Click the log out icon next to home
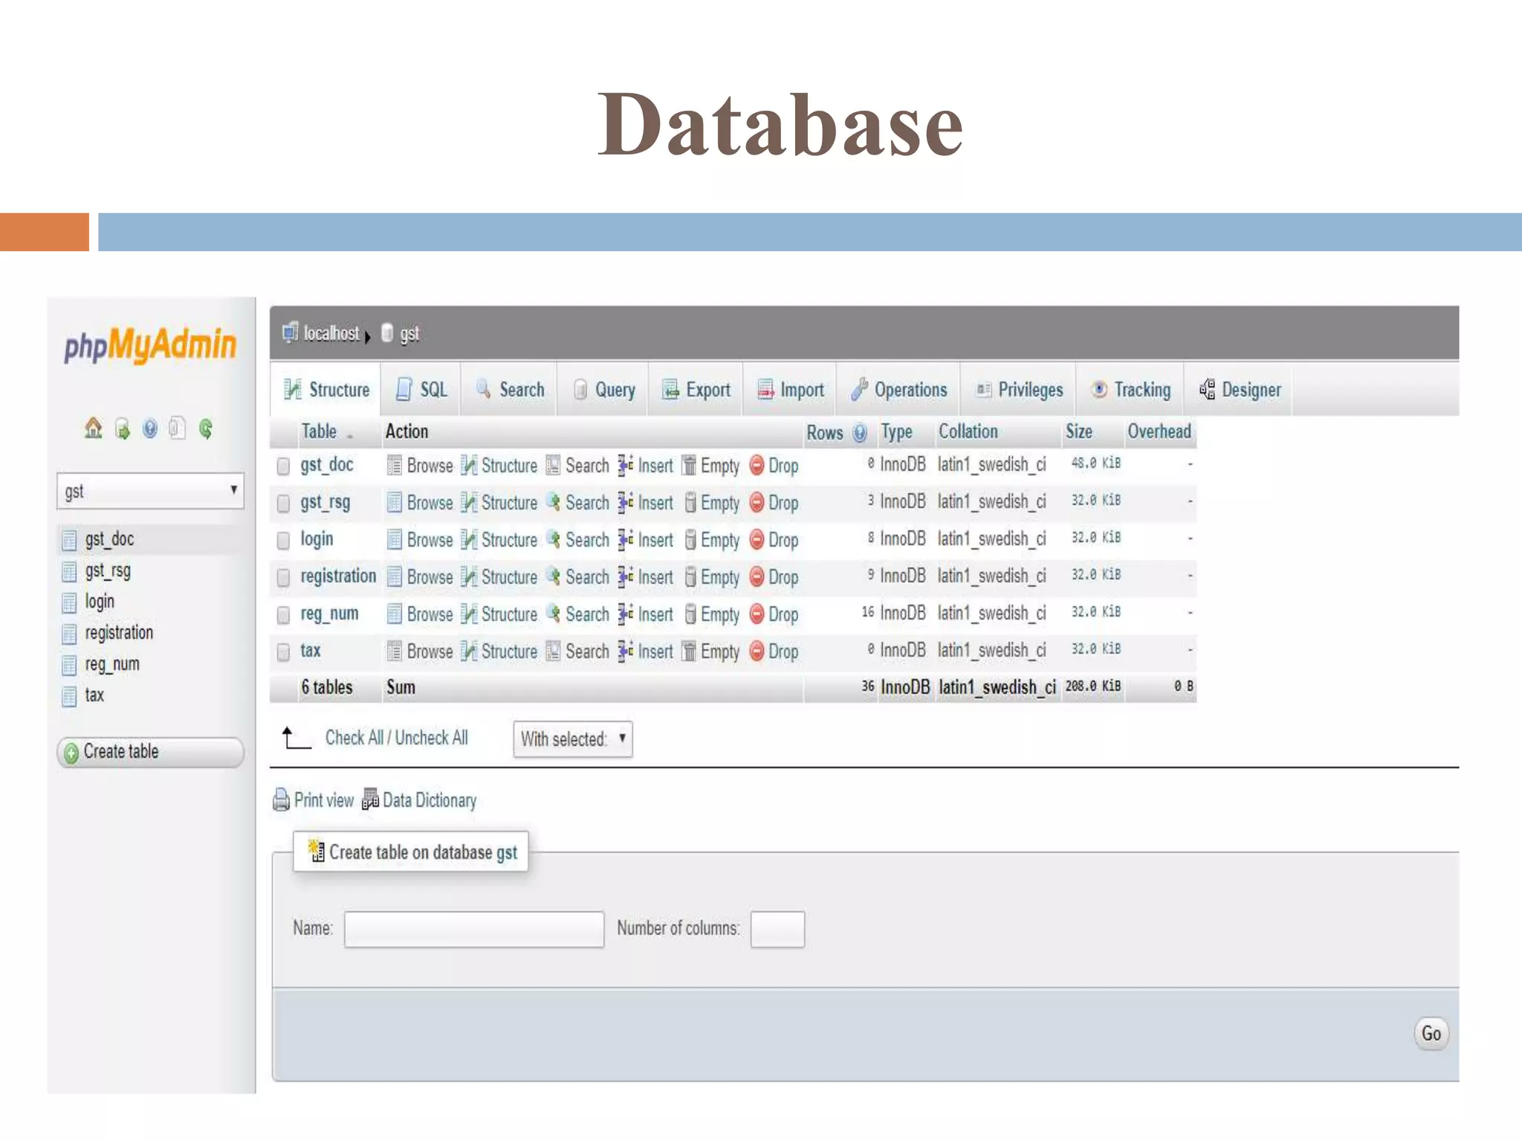The width and height of the screenshot is (1522, 1141). [x=123, y=429]
